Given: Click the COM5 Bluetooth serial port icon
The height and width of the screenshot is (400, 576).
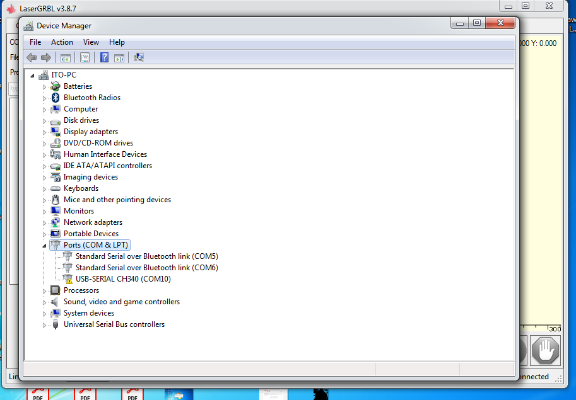Looking at the screenshot, I should pyautogui.click(x=68, y=256).
